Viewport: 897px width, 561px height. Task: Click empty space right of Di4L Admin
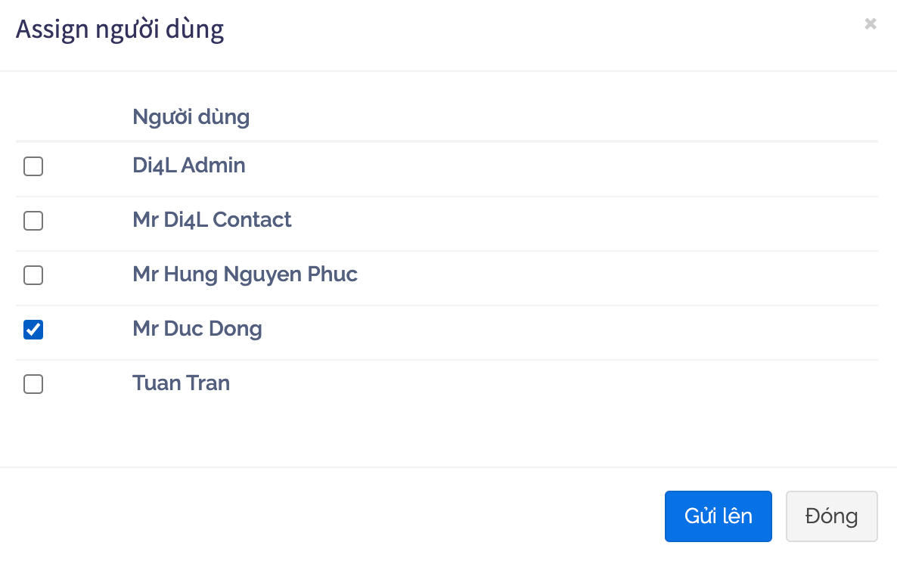[x=567, y=166]
